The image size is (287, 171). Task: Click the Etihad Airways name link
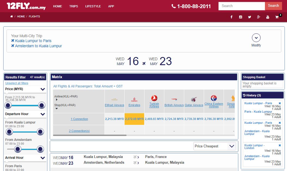[x=115, y=105]
